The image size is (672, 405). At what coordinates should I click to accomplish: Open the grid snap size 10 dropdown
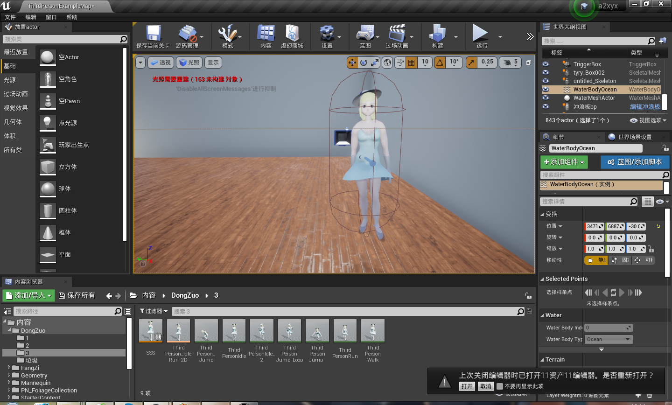click(425, 63)
